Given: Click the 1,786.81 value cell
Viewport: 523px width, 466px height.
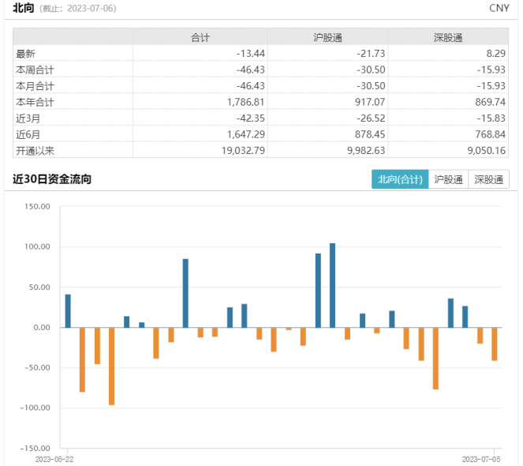Looking at the screenshot, I should 246,102.
